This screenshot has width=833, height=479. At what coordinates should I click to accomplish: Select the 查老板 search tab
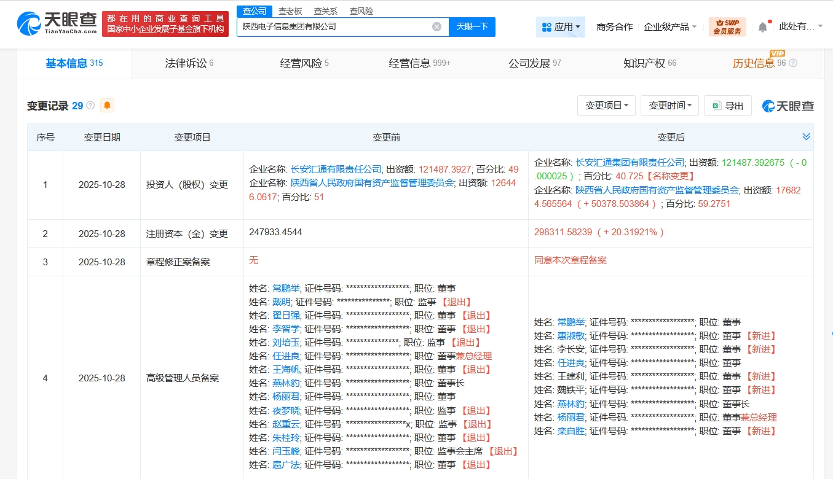pyautogui.click(x=290, y=11)
